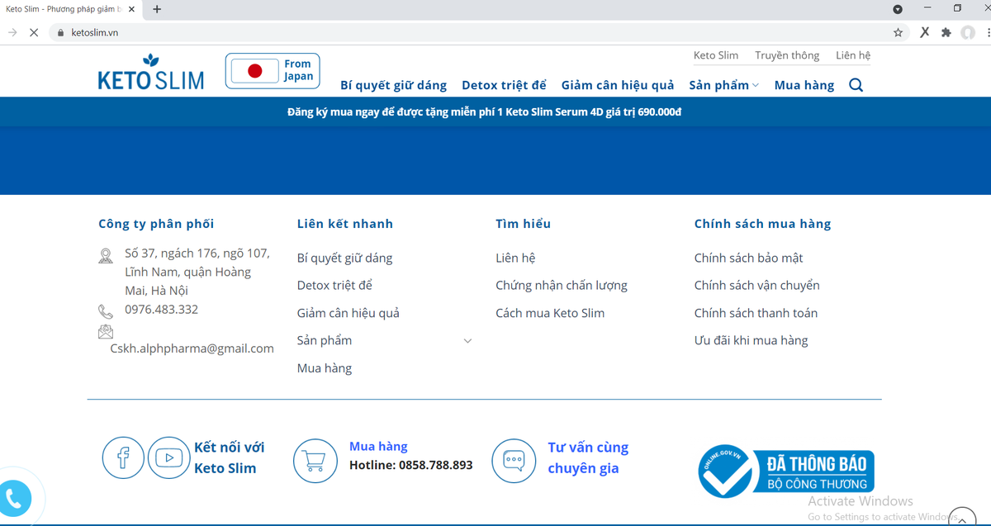Image resolution: width=991 pixels, height=526 pixels.
Task: Click the search magnifier icon in header
Action: [856, 85]
